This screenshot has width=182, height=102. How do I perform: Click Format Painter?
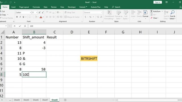[7, 18]
